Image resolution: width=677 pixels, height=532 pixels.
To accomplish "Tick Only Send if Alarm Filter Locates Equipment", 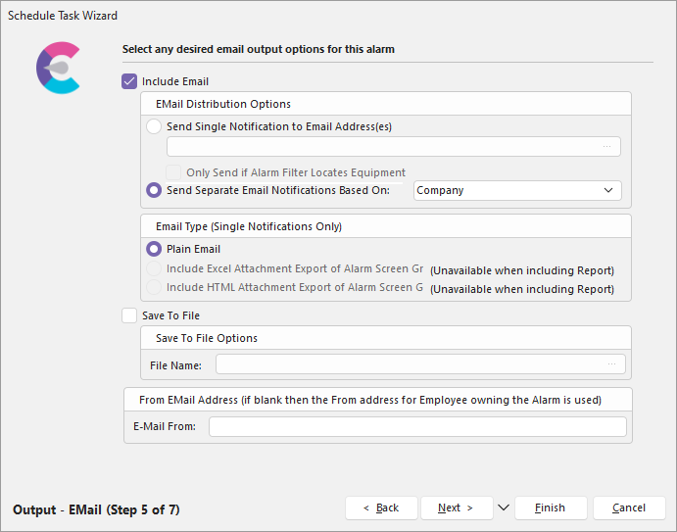I will point(175,172).
